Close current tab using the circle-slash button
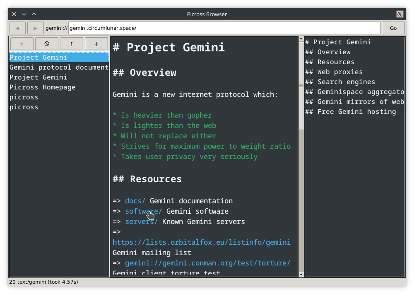Viewport: 414px width, 294px height. (x=47, y=43)
